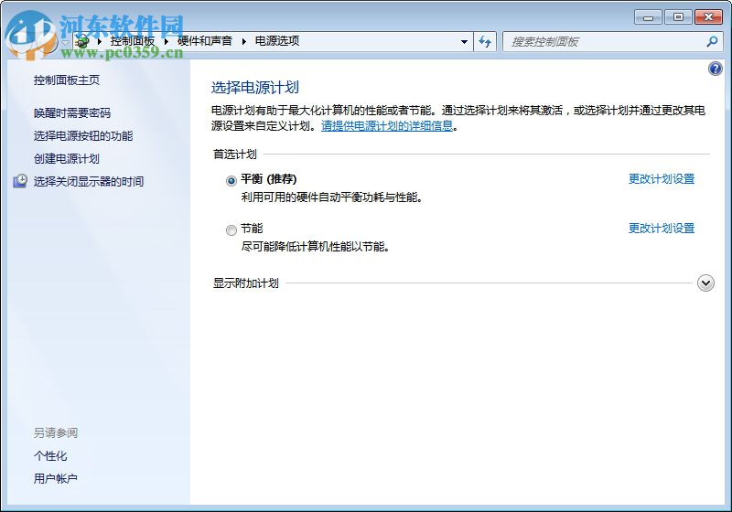Close the power options window

pyautogui.click(x=708, y=17)
